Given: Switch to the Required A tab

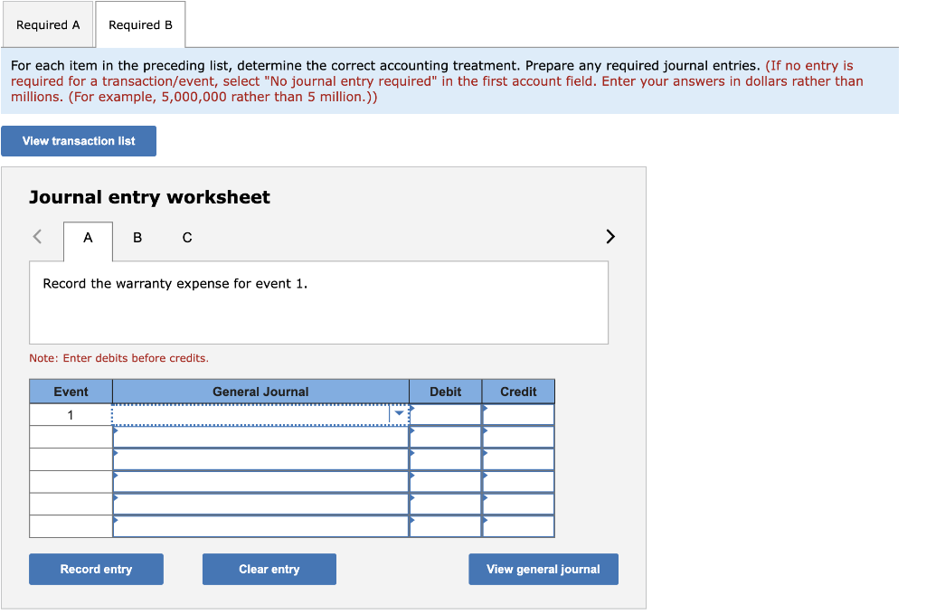Looking at the screenshot, I should click(x=47, y=24).
